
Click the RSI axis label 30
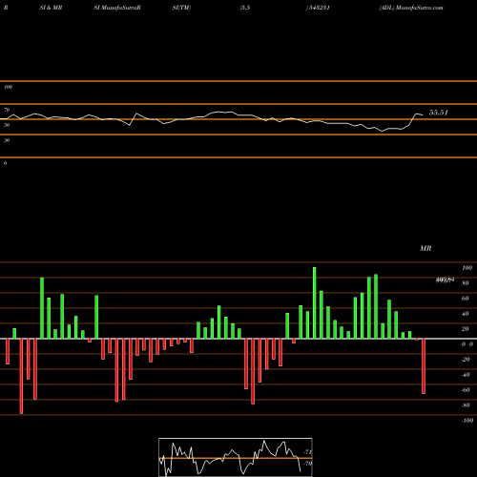pyautogui.click(x=7, y=140)
